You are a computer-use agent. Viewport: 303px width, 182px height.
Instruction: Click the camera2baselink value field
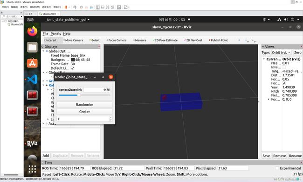(97, 90)
